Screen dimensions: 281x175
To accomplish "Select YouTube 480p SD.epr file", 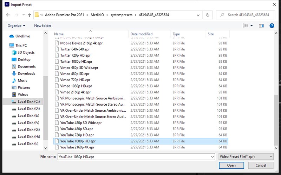I will click(x=141, y=129).
